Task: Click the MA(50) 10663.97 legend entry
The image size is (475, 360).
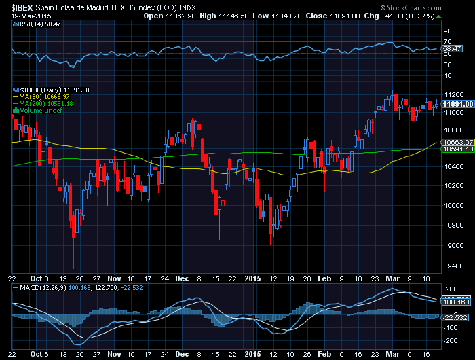Action: (41, 97)
